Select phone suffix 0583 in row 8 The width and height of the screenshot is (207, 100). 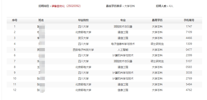point(189,67)
